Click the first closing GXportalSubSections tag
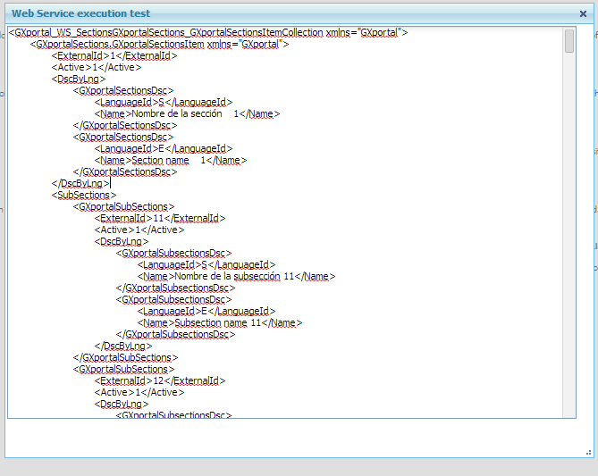 tap(125, 357)
